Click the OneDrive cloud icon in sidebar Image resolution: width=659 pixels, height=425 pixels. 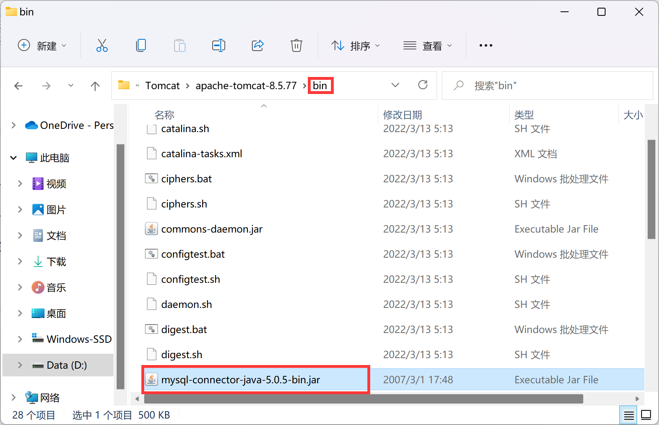pos(31,125)
